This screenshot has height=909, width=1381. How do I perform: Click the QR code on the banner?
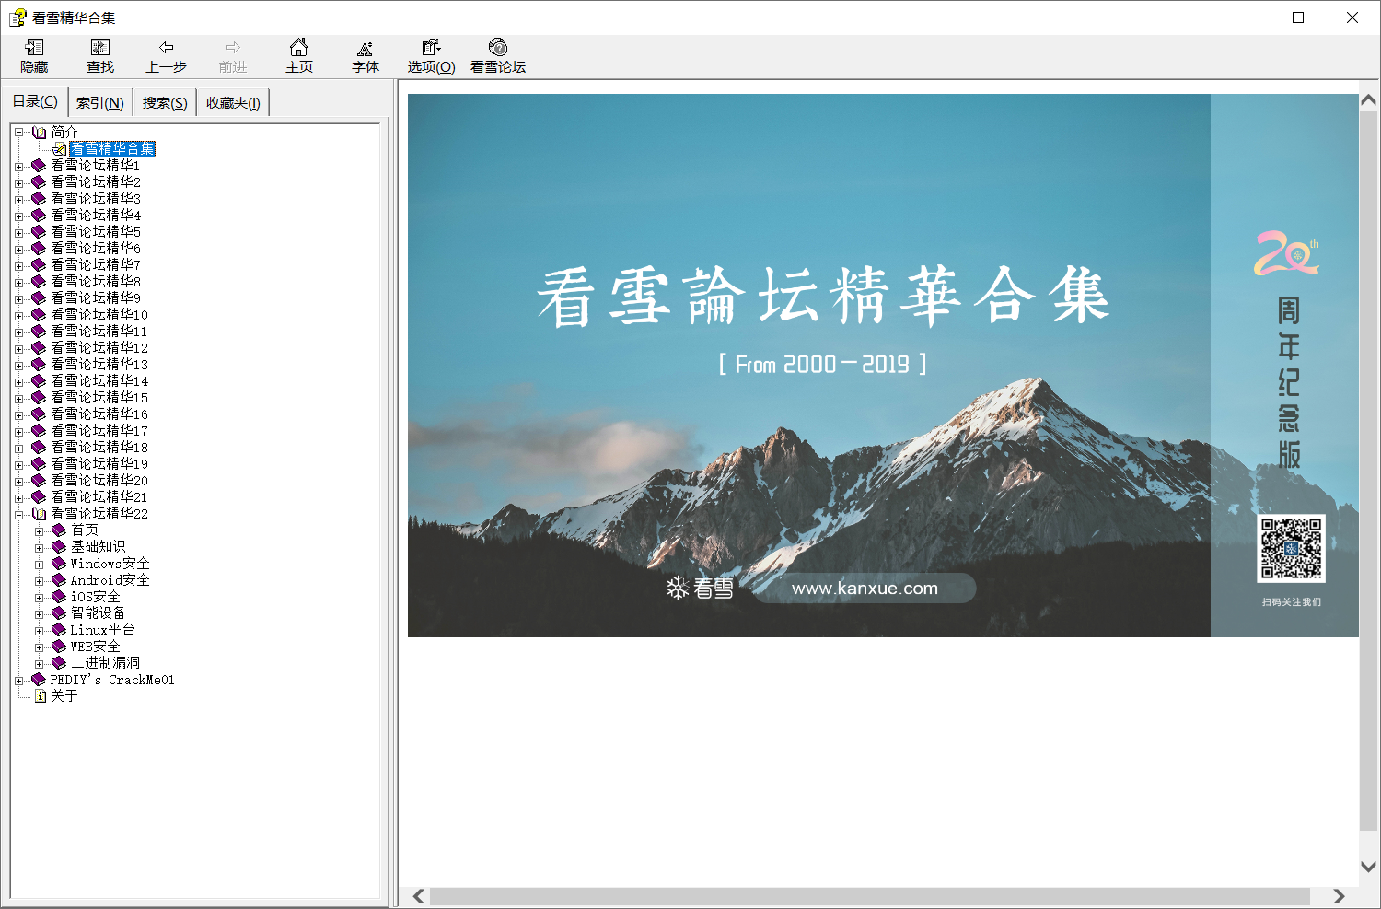point(1292,548)
